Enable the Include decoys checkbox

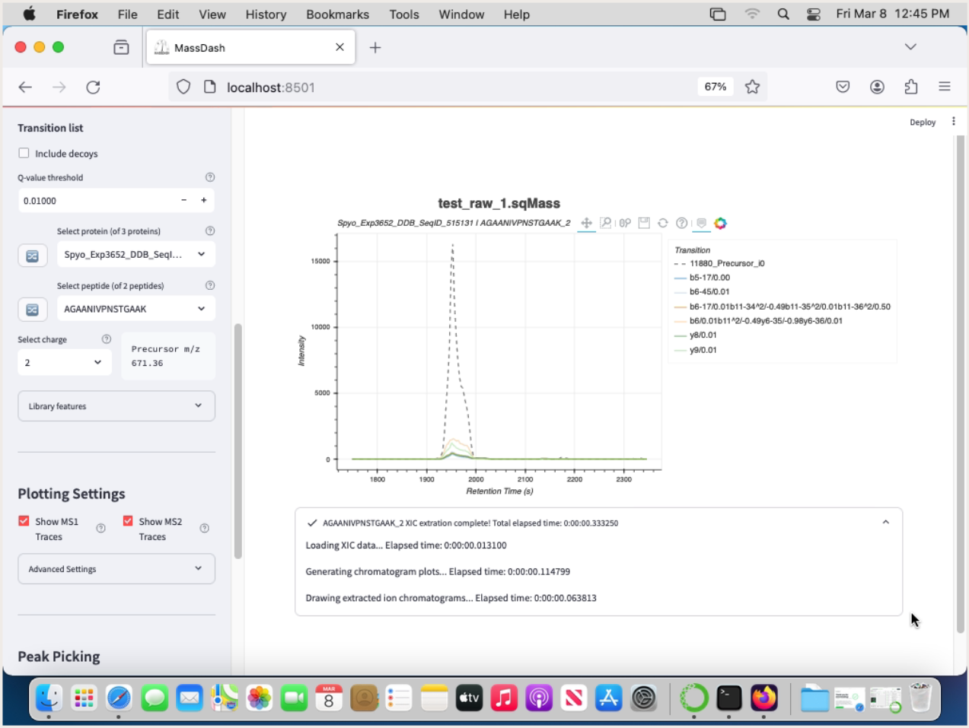[24, 153]
